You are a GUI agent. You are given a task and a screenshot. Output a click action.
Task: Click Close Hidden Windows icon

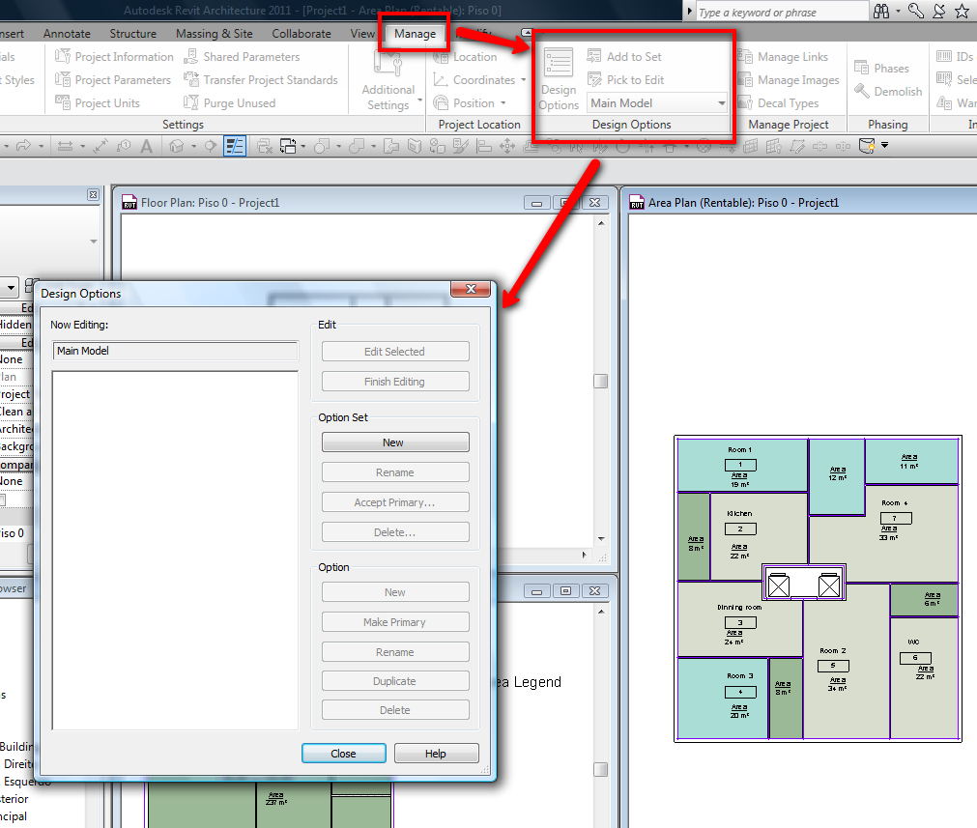coord(264,147)
